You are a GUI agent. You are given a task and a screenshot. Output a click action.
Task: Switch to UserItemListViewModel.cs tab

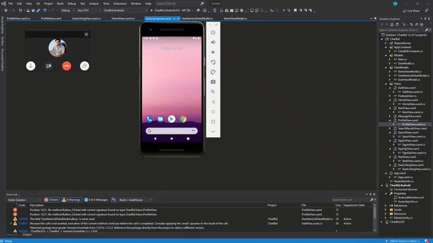coord(197,18)
